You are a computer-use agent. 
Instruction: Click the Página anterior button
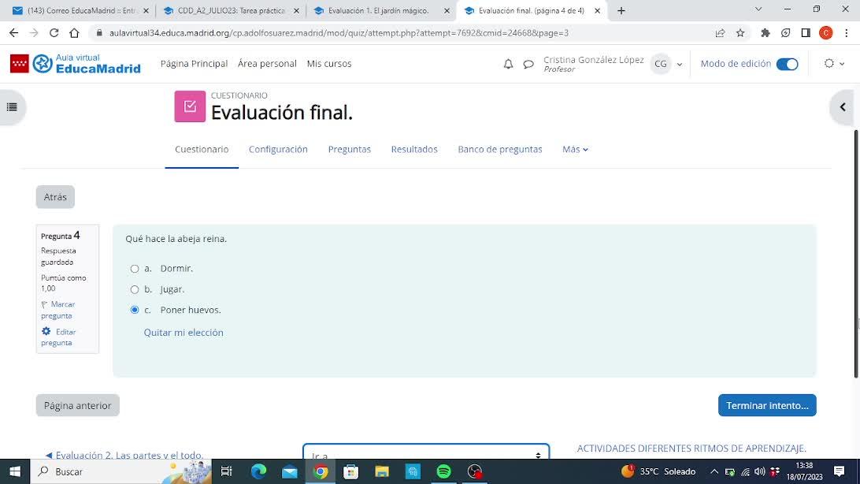[78, 405]
